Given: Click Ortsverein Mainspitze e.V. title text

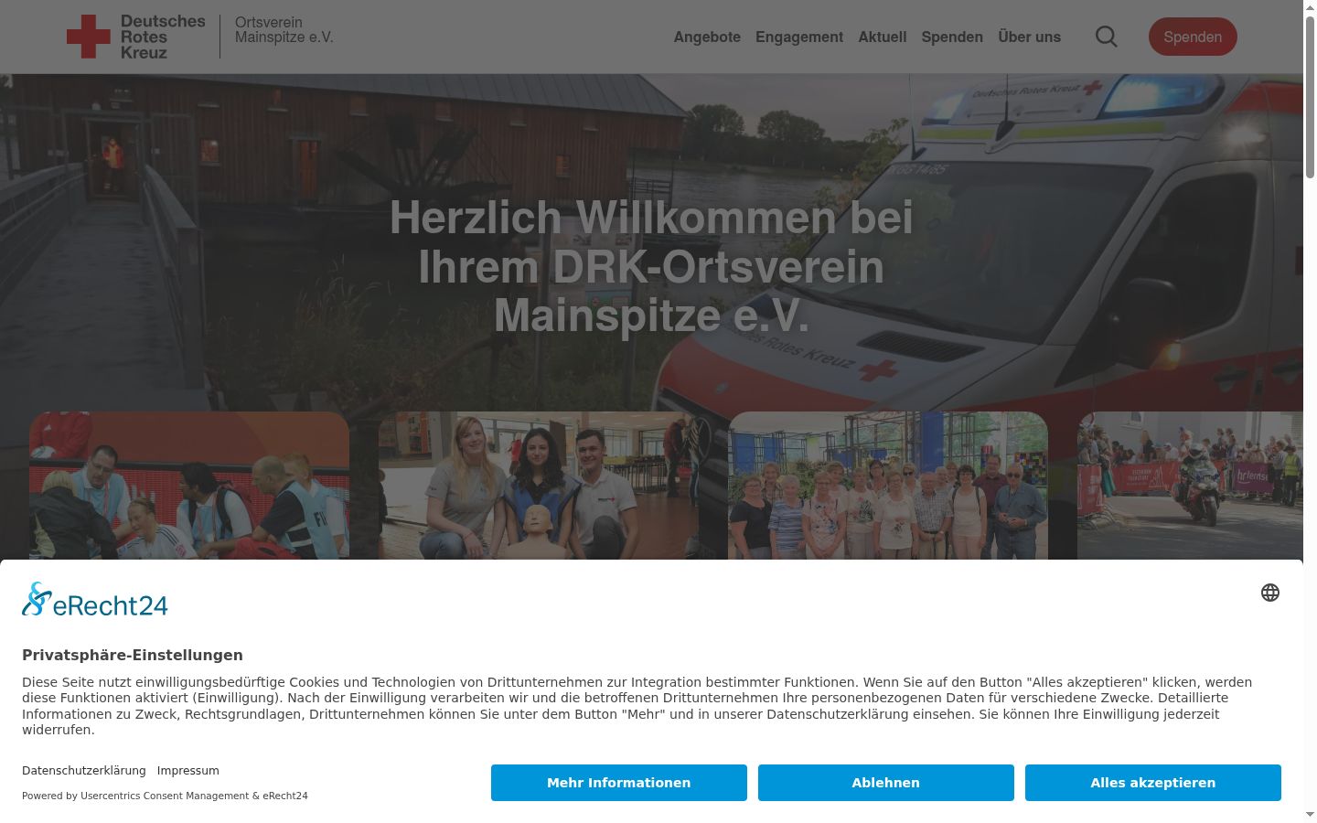Looking at the screenshot, I should click(284, 29).
